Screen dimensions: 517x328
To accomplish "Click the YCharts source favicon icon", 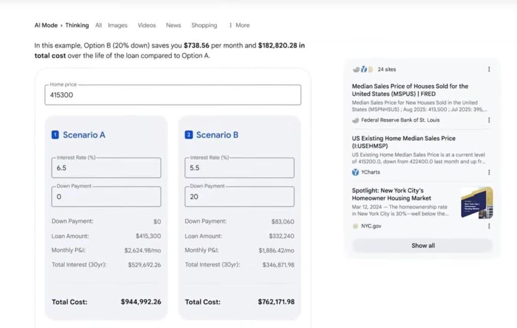I will [355, 172].
